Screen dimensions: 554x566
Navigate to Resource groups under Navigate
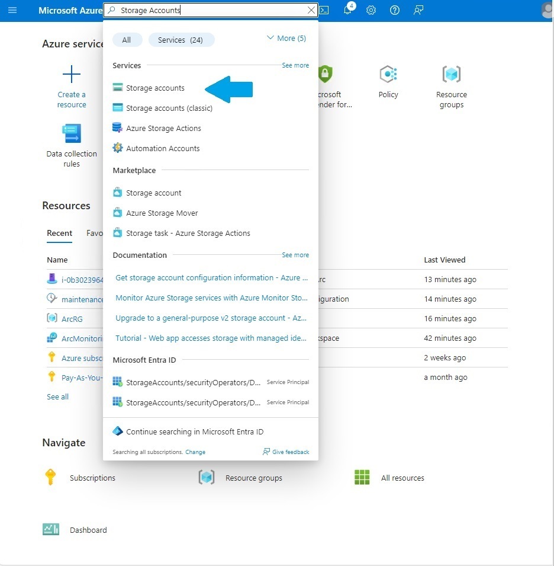(253, 478)
